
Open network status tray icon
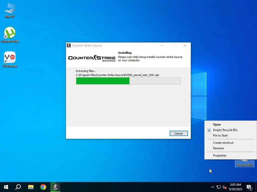tap(219, 187)
